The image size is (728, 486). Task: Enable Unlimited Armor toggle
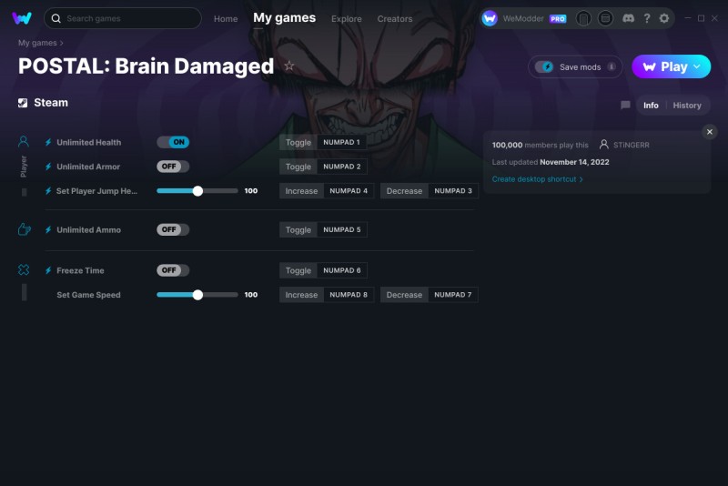point(173,167)
